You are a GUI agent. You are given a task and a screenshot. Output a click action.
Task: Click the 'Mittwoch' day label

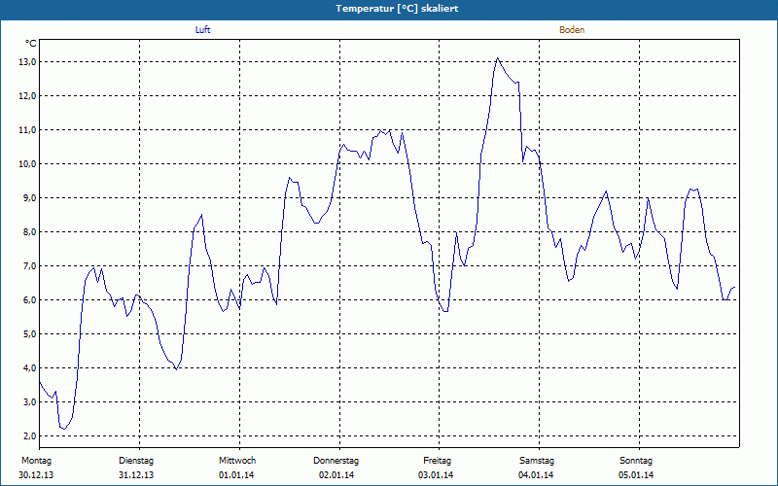click(x=237, y=461)
